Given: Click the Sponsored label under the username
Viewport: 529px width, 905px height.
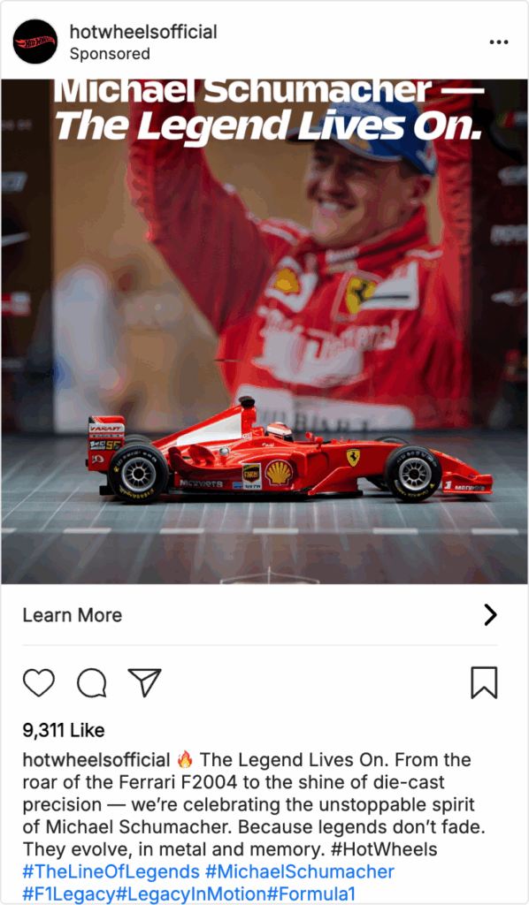Looking at the screenshot, I should tap(110, 54).
